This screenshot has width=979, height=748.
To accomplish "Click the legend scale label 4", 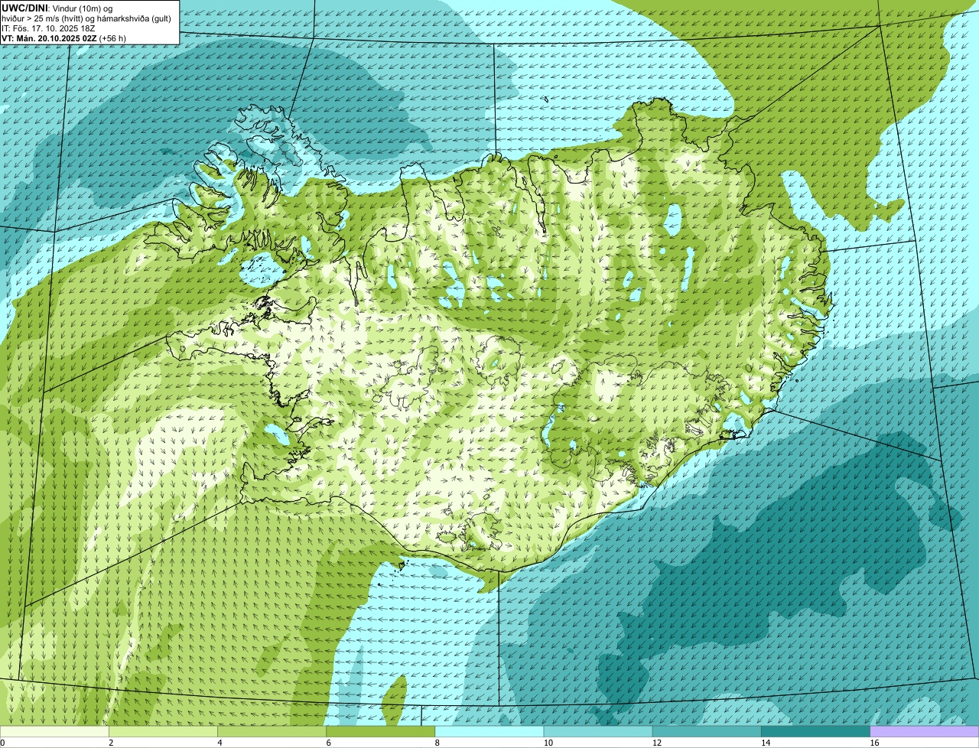I will click(220, 743).
